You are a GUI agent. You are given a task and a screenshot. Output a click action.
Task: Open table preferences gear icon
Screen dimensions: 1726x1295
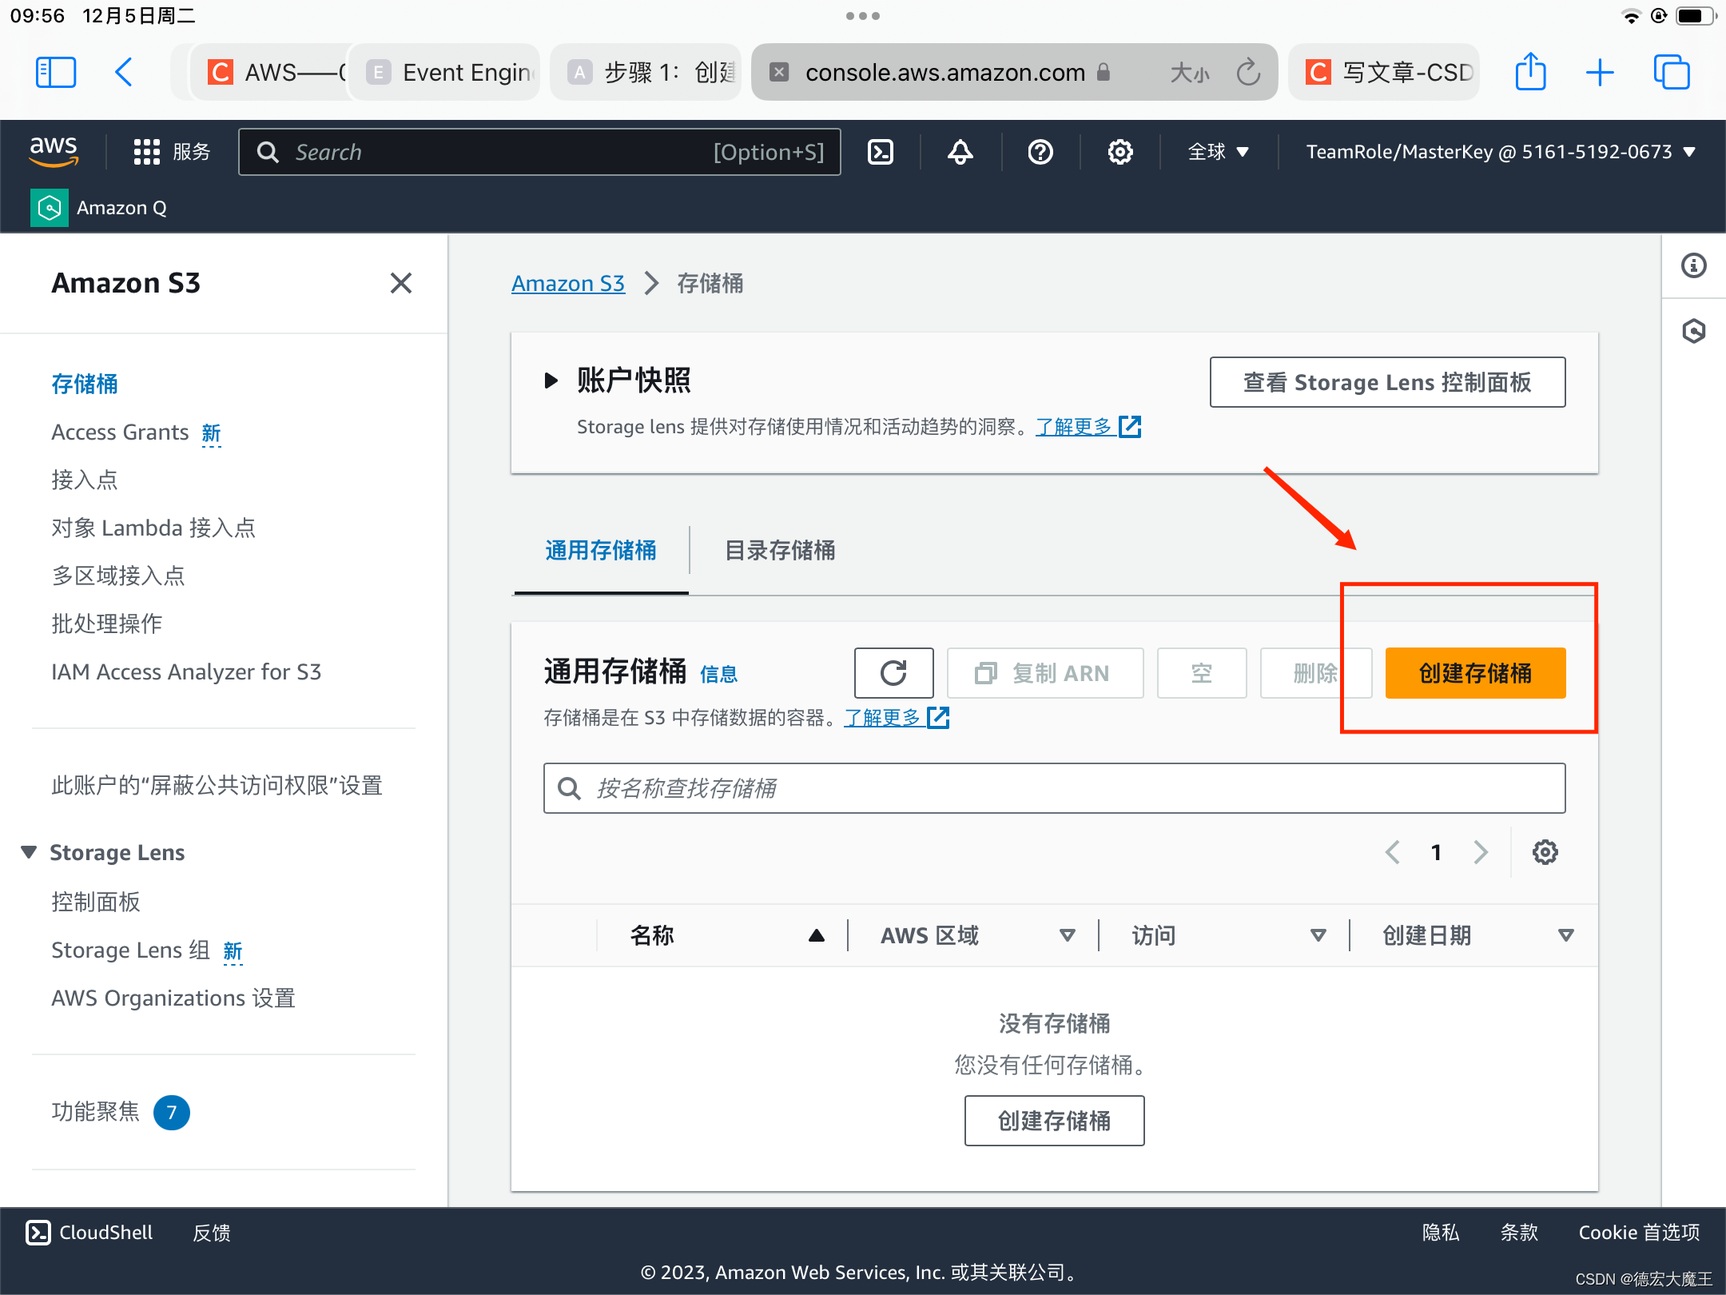coord(1545,852)
